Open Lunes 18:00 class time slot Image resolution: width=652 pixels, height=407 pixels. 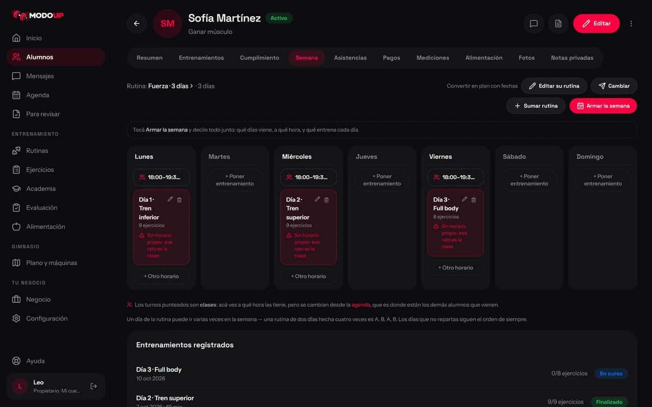point(161,177)
